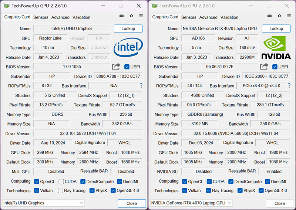Open NVIDIA GeForce RTX 4070 GPU selector dropdown
The height and width of the screenshot is (210, 296).
(191, 203)
